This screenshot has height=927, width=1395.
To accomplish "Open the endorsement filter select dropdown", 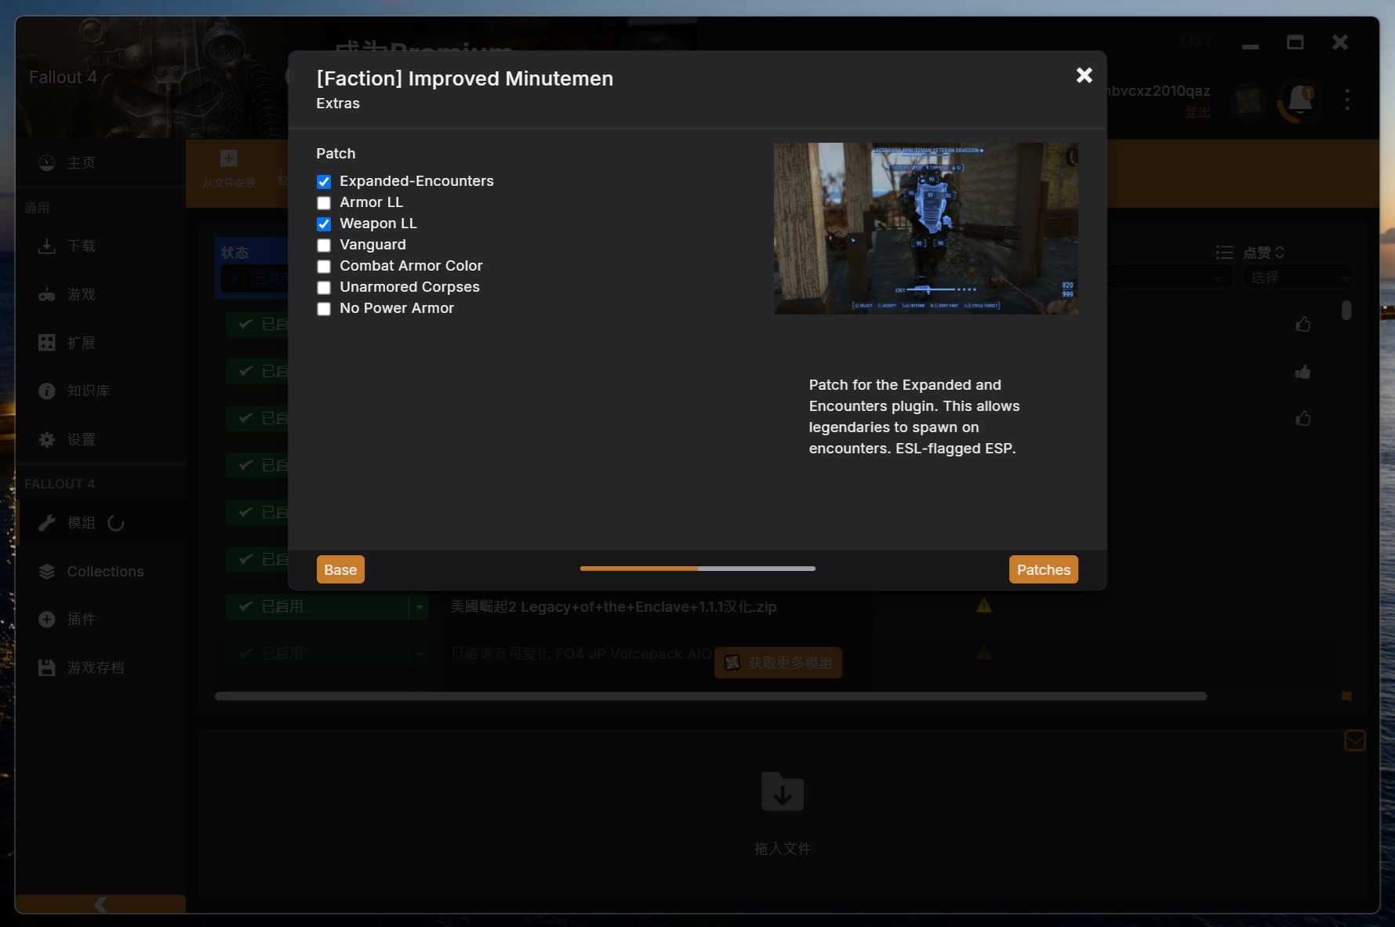I will 1299,277.
